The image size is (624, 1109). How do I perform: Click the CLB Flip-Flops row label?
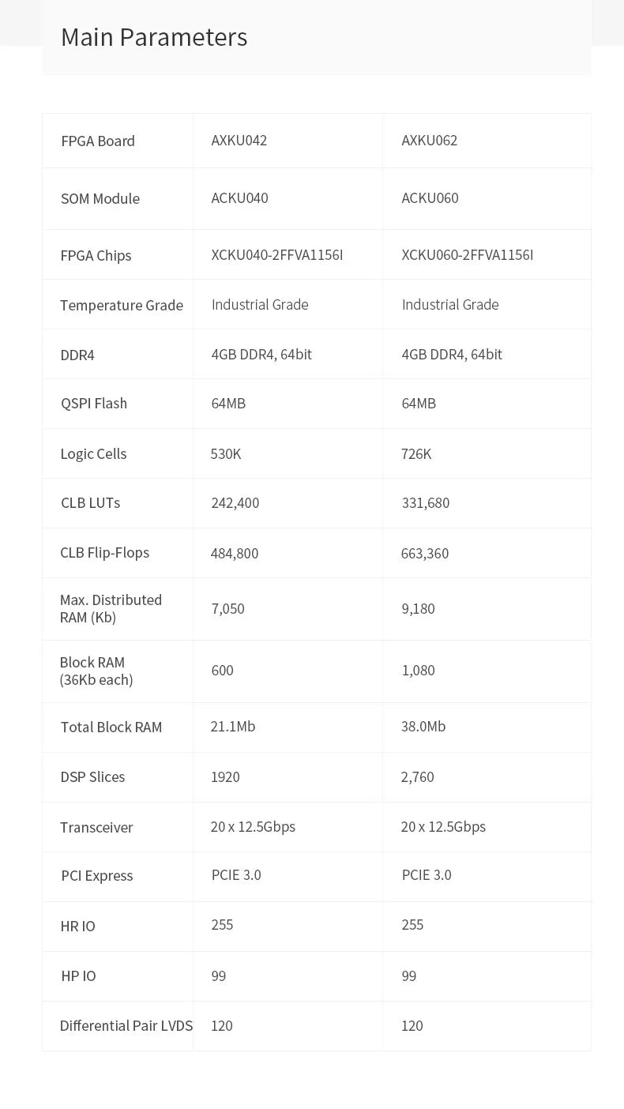click(x=105, y=552)
